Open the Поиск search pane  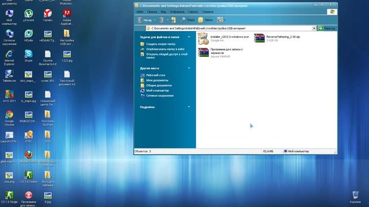(x=187, y=20)
